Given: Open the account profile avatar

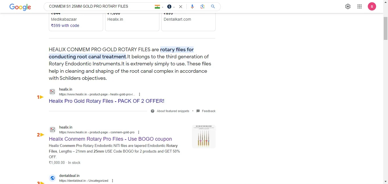Looking at the screenshot, I should coord(372,7).
